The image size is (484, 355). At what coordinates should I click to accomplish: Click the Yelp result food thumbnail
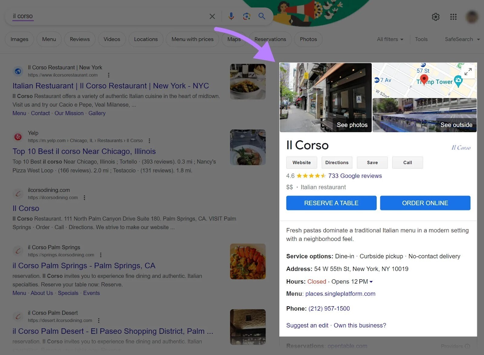pyautogui.click(x=248, y=147)
